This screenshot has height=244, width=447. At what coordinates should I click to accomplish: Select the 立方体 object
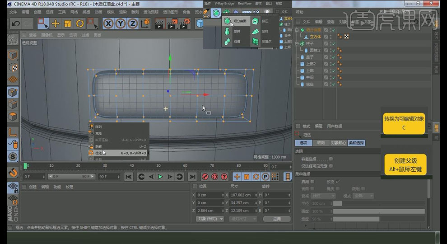pos(315,37)
